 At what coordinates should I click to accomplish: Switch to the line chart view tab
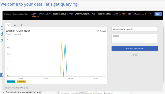8,25
